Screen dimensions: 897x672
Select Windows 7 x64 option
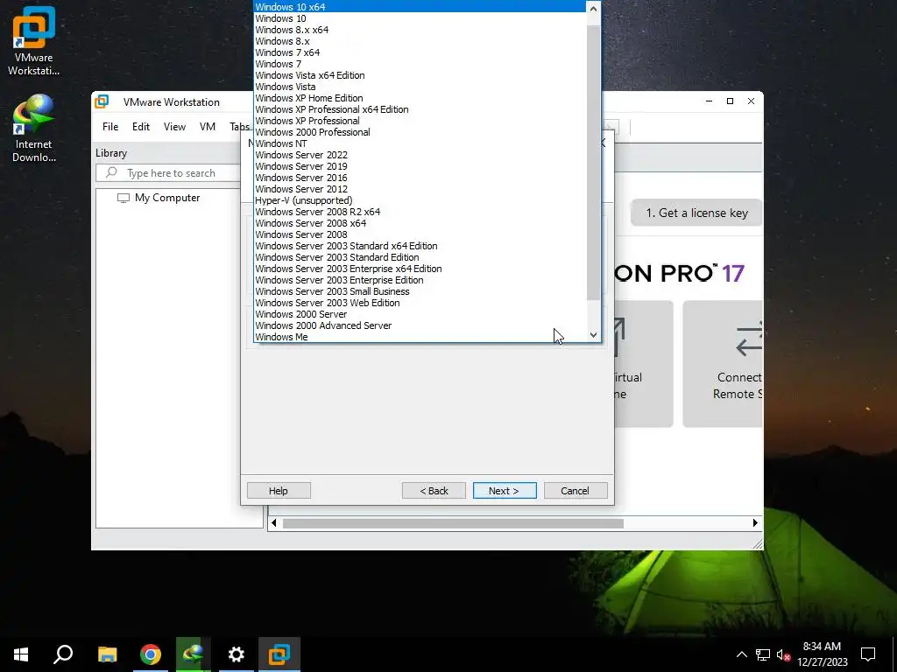click(x=420, y=52)
